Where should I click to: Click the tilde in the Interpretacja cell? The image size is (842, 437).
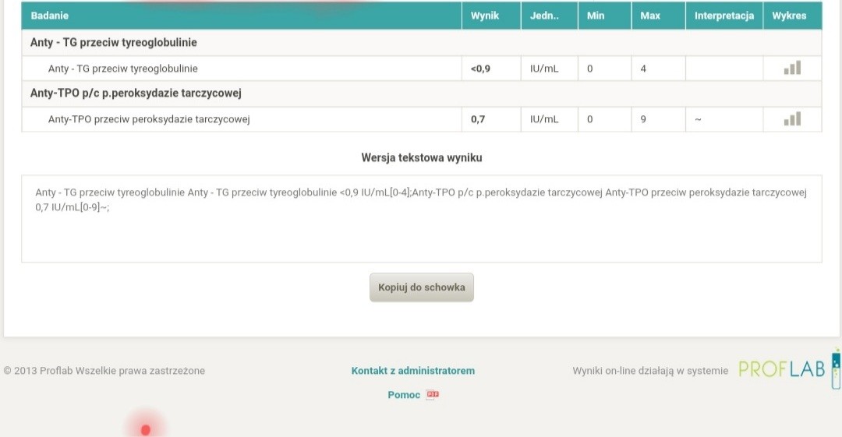point(698,120)
